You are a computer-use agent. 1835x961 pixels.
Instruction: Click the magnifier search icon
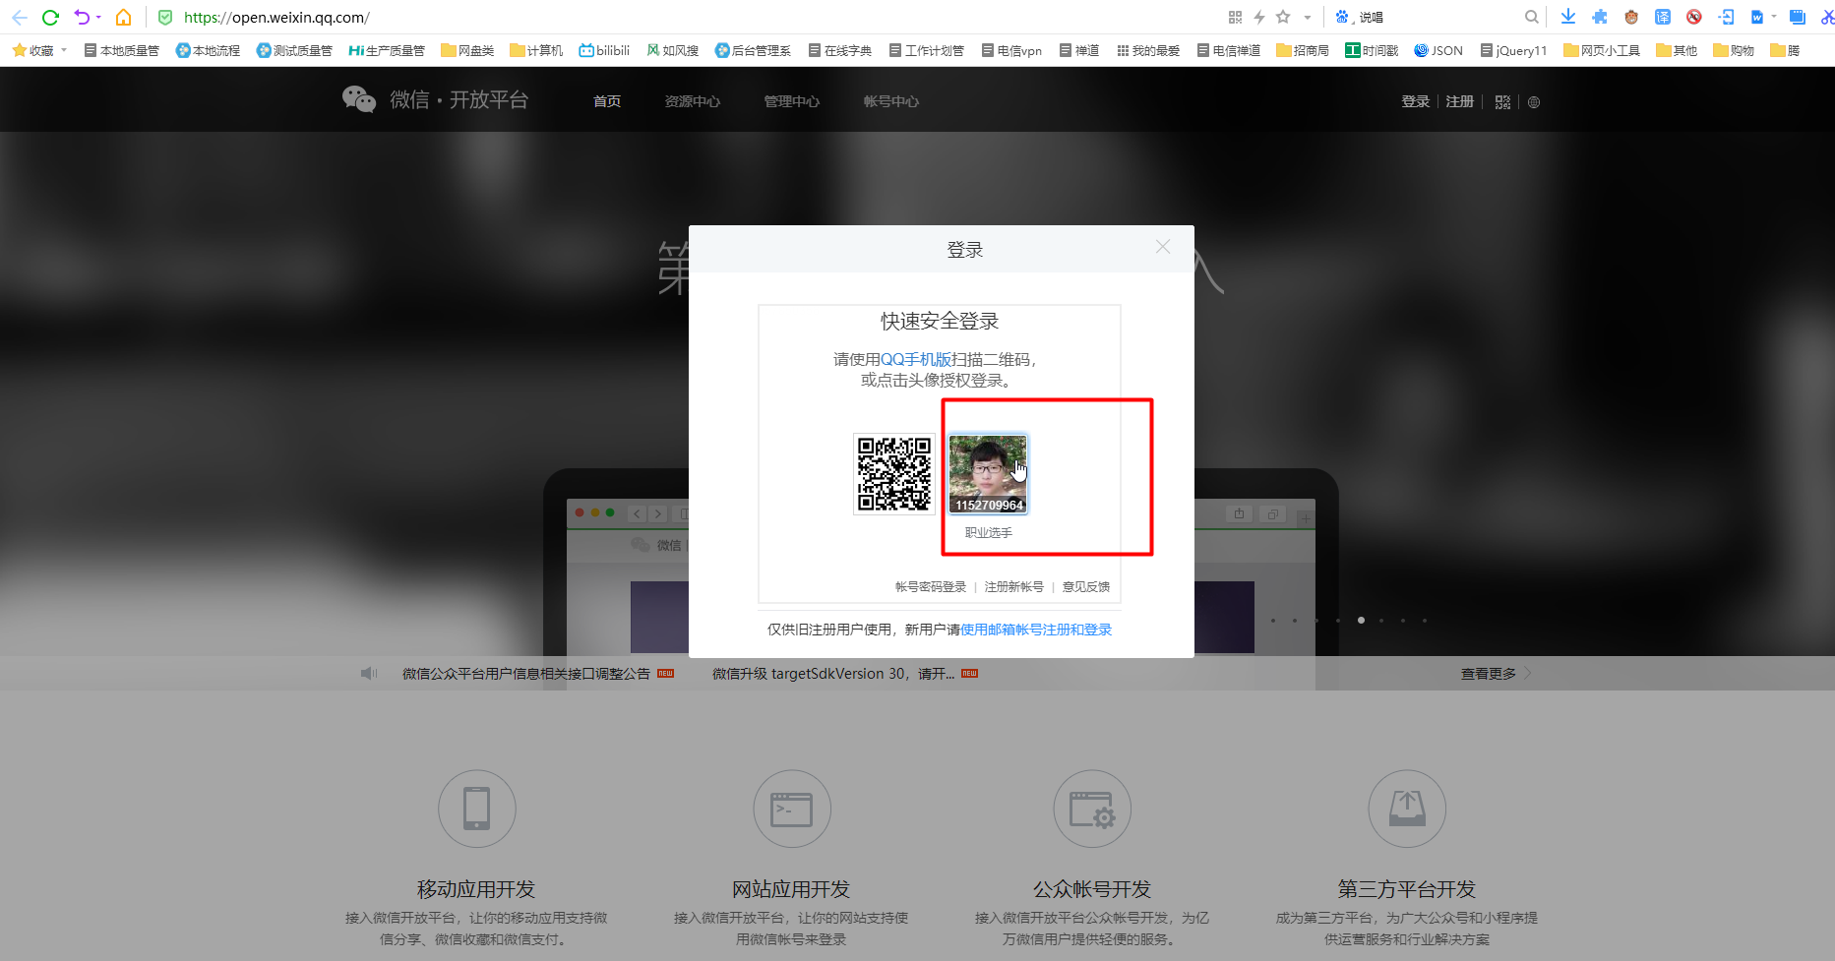click(x=1532, y=18)
